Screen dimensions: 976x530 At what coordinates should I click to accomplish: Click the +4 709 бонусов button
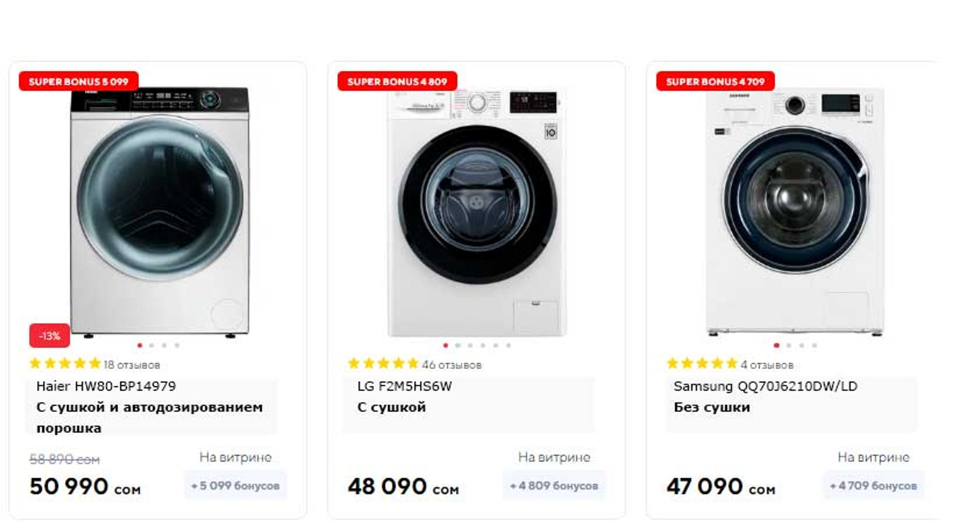(x=873, y=486)
